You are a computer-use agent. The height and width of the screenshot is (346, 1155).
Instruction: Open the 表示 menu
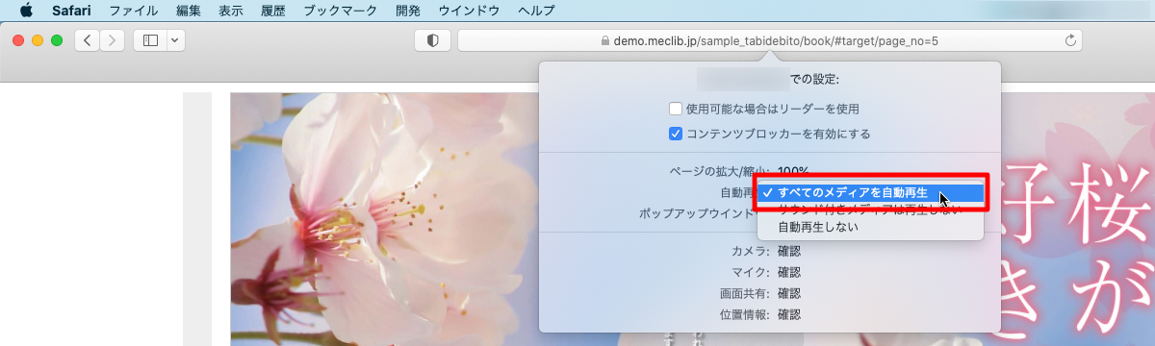click(231, 11)
